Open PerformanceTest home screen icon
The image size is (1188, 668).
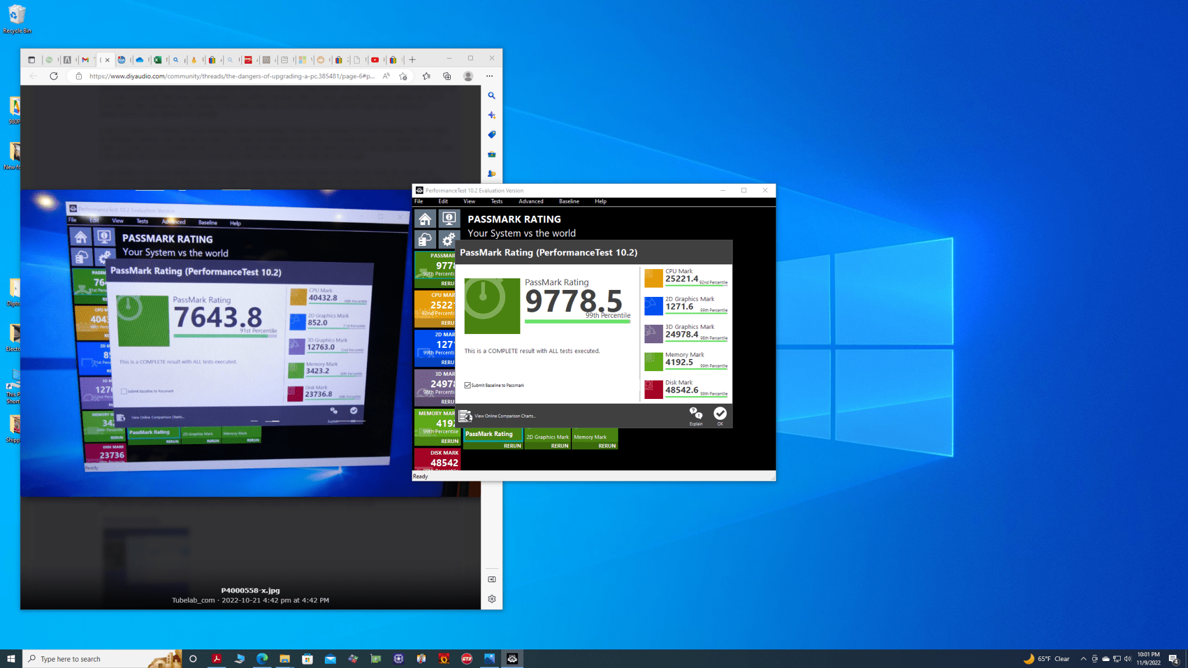pos(425,219)
